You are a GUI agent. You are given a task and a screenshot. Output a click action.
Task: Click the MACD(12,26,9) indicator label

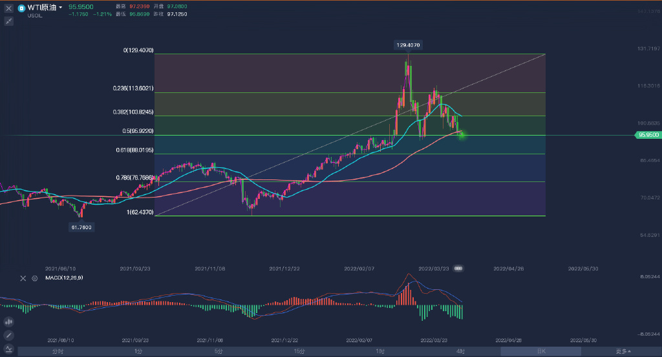64,278
